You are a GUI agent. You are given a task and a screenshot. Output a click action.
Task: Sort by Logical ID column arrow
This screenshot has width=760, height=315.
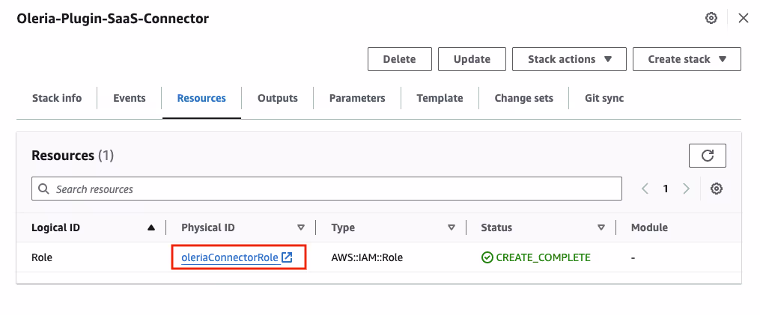[x=151, y=227]
